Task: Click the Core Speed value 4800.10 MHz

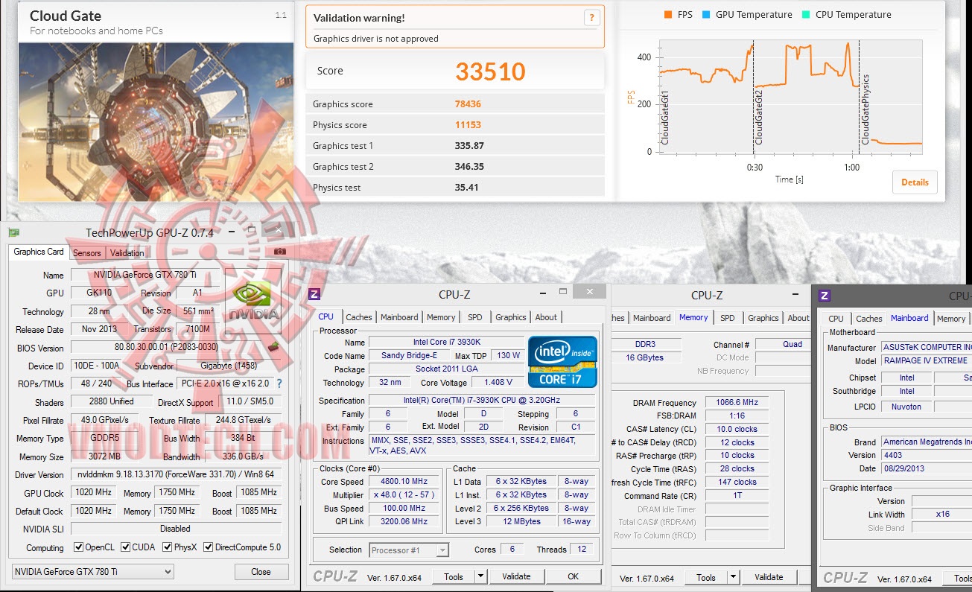Action: (405, 481)
